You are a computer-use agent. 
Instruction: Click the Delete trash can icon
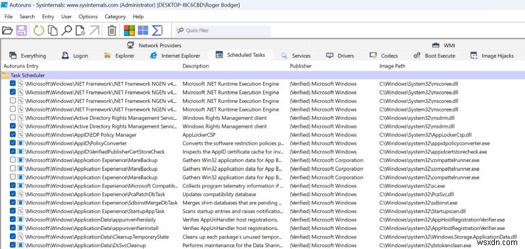coord(112,30)
